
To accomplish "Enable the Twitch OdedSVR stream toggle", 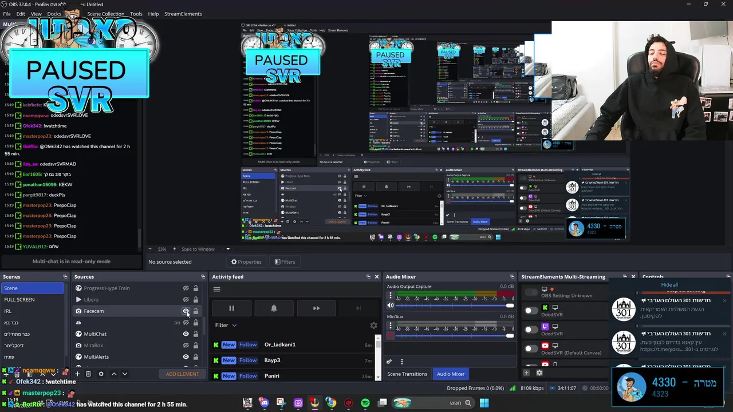I will coord(531,330).
